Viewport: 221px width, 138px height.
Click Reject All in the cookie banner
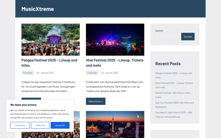40,125
